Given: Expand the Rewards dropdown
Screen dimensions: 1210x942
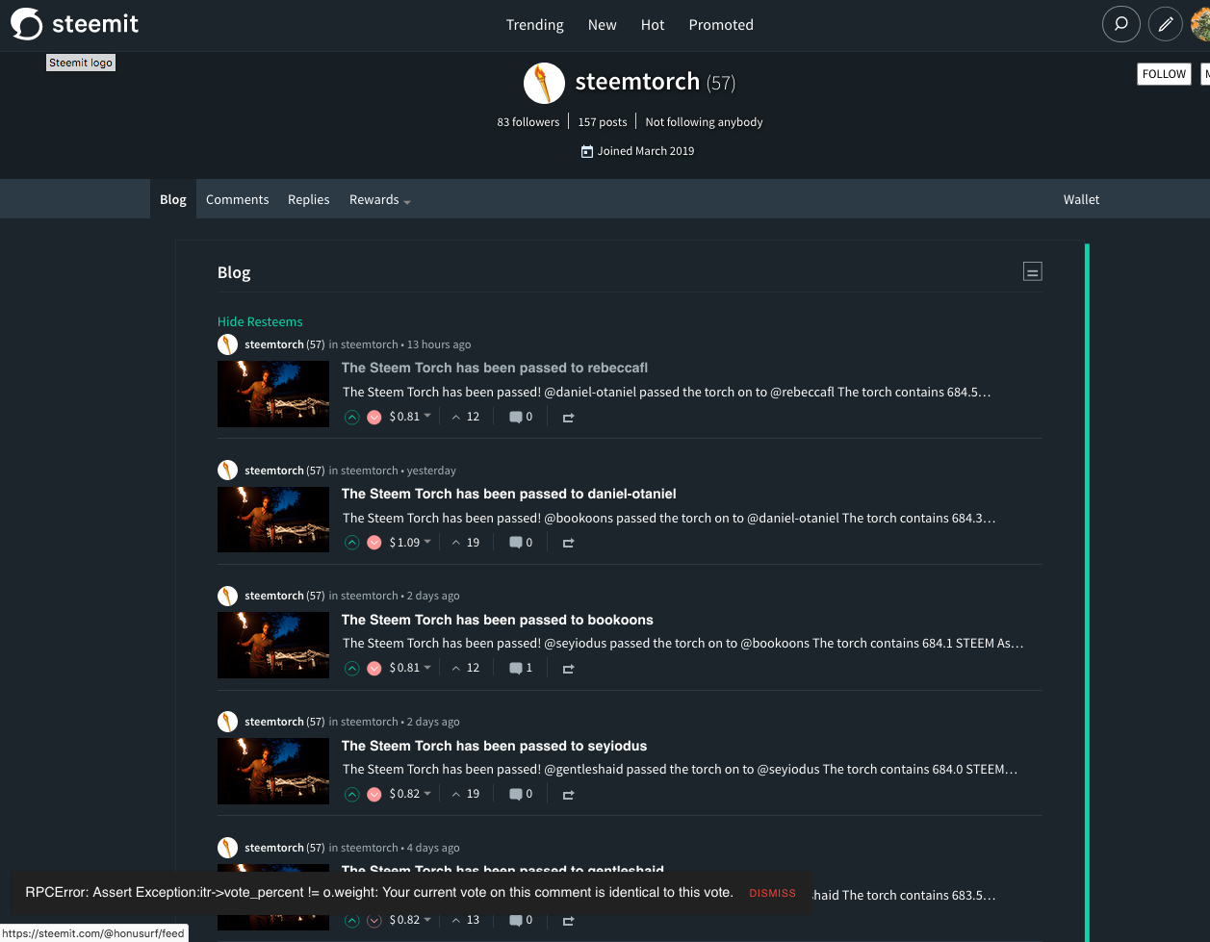Looking at the screenshot, I should pyautogui.click(x=378, y=199).
